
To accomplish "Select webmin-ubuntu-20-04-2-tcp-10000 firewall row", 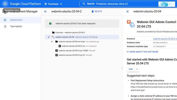I will click(82, 51).
